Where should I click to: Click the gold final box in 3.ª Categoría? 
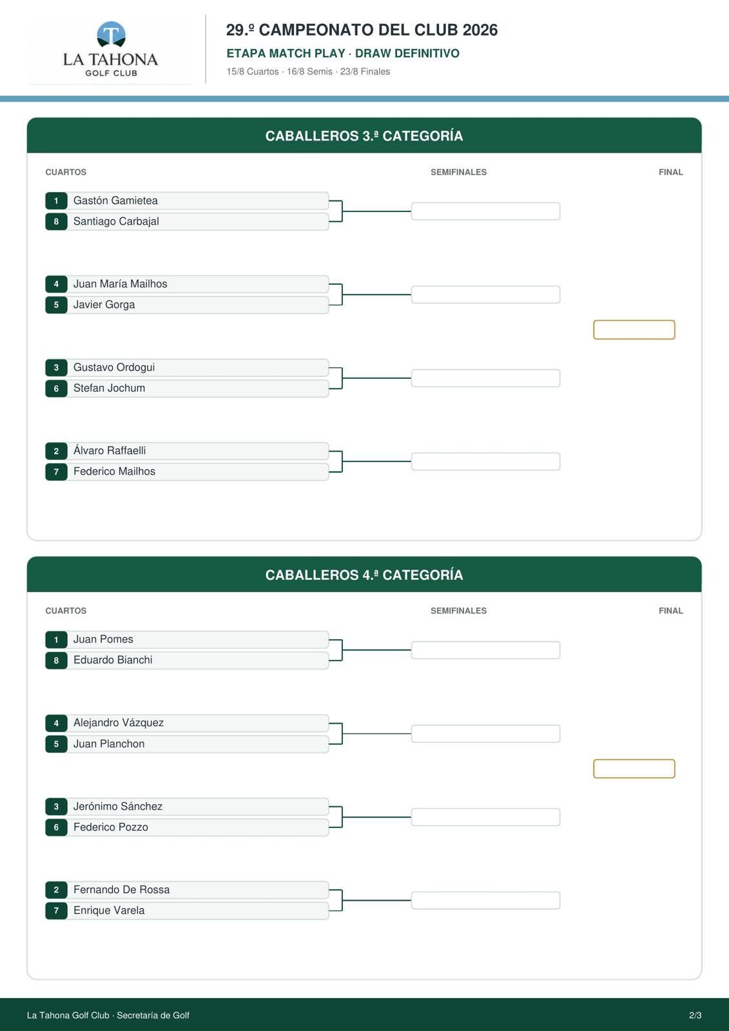click(x=634, y=329)
